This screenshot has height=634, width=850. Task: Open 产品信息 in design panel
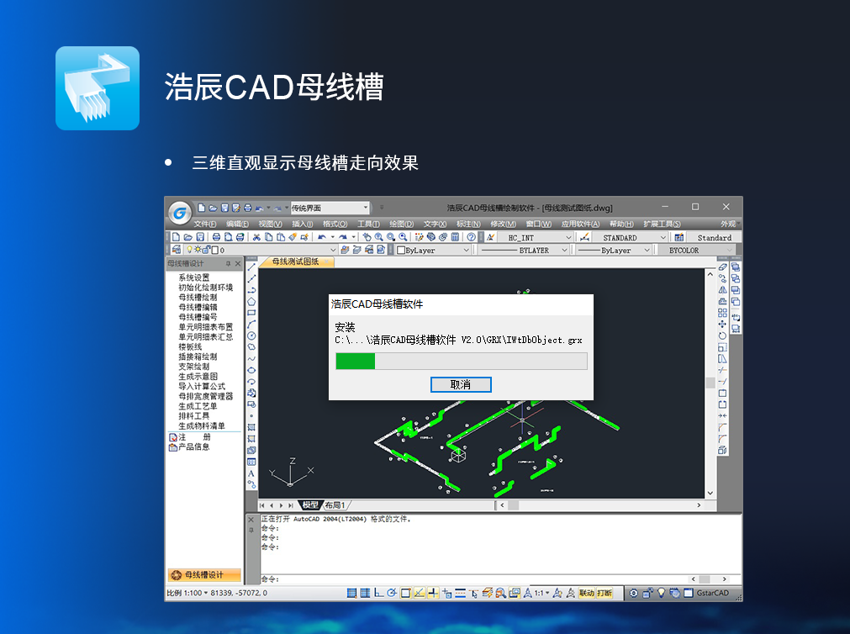(x=189, y=446)
